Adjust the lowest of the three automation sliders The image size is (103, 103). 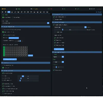[x=28, y=81]
